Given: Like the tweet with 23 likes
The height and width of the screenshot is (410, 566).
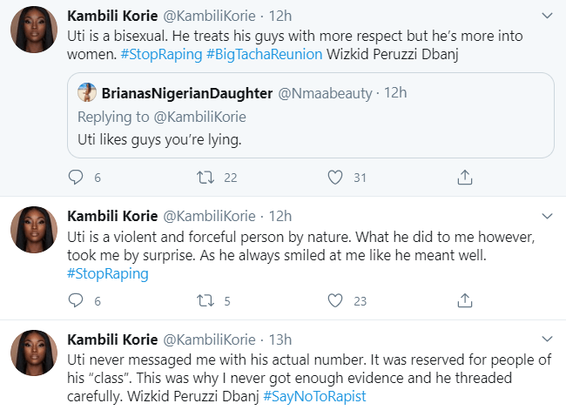Looking at the screenshot, I should (x=334, y=301).
